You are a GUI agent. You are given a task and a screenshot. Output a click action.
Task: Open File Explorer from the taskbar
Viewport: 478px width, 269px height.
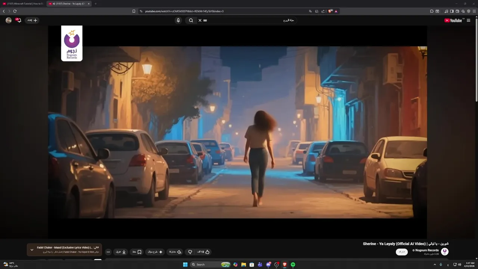(x=243, y=265)
